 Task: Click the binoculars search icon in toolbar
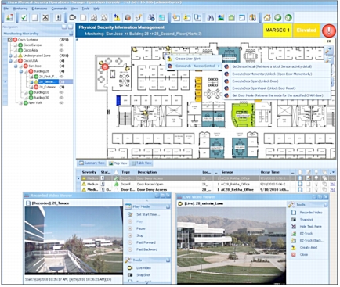click(211, 18)
